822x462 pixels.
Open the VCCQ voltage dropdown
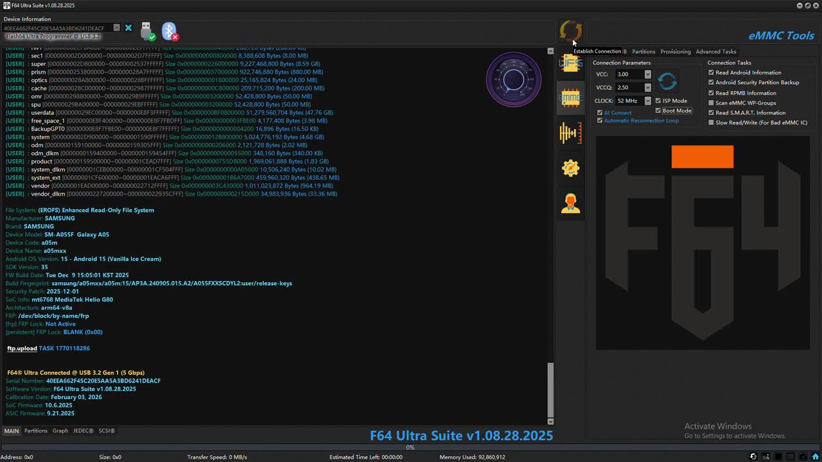647,87
